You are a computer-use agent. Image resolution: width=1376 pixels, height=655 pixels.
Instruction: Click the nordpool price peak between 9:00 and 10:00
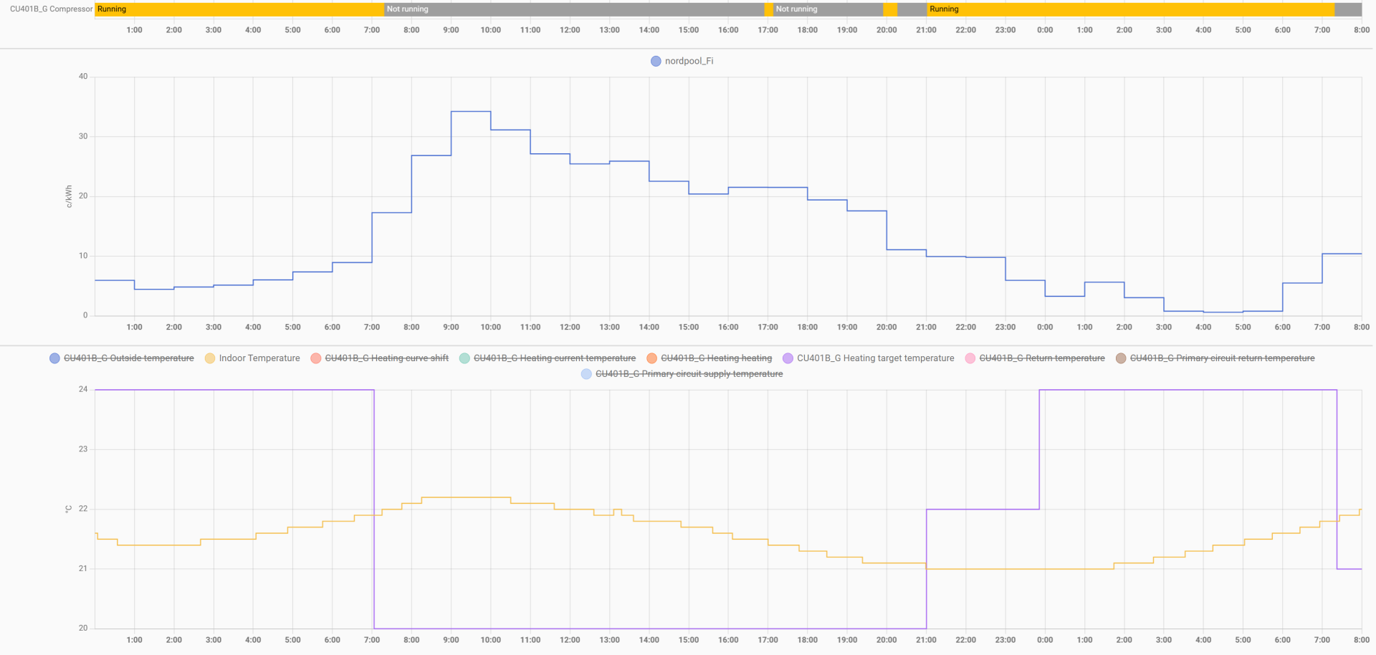471,112
